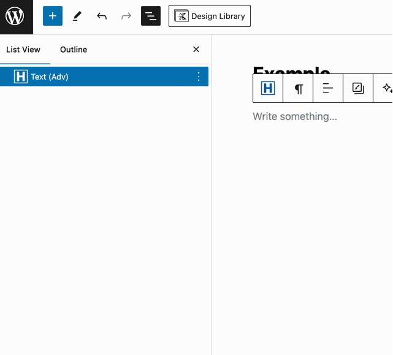Viewport: 393px width, 355px height.
Task: Click the Advanced Text block type toolbar button
Action: [268, 89]
